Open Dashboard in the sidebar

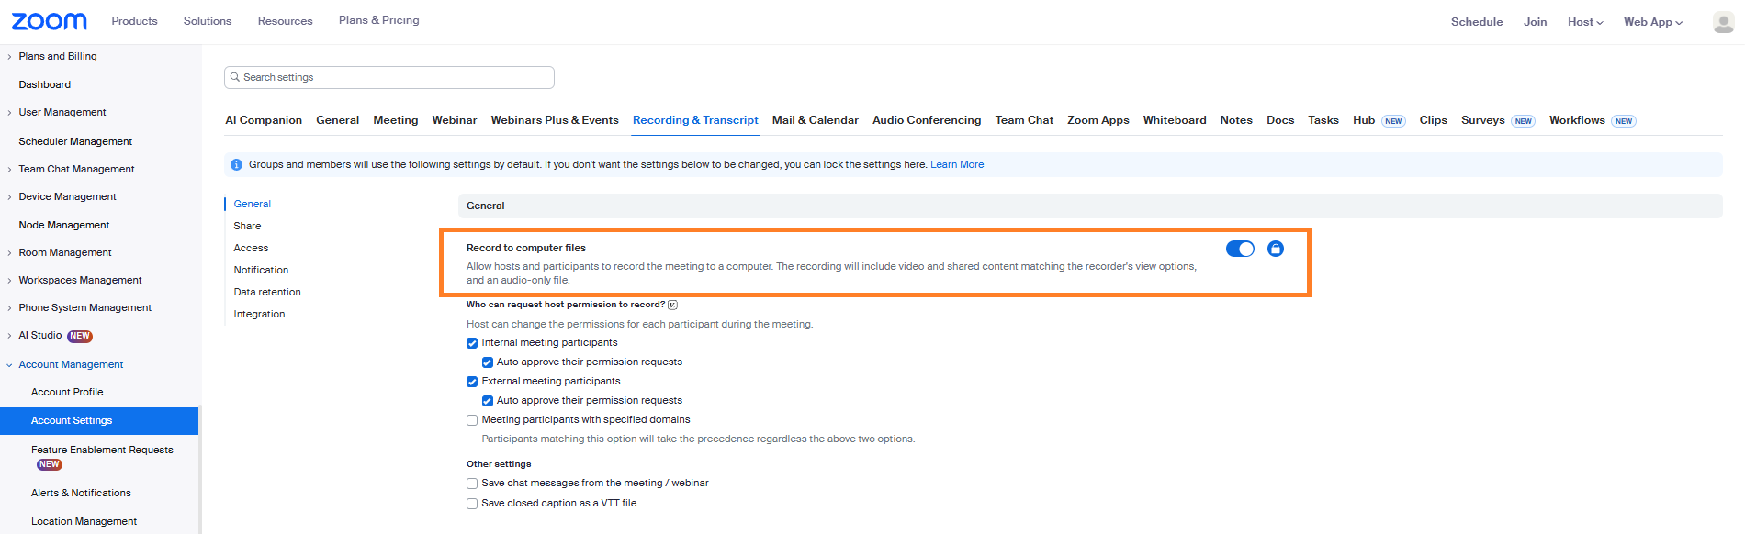pos(45,85)
